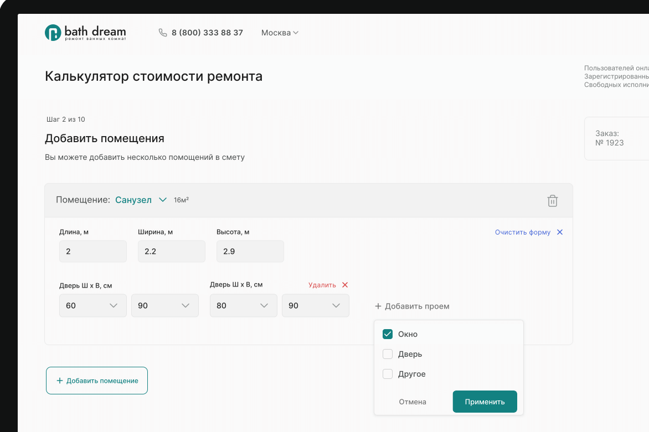The image size is (649, 432).
Task: Open first door width dropdown showing 60
Action: pos(92,305)
